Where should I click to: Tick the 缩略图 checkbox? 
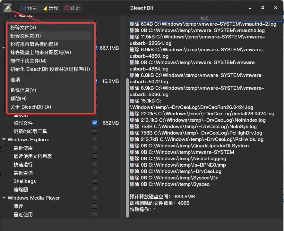tap(95, 189)
